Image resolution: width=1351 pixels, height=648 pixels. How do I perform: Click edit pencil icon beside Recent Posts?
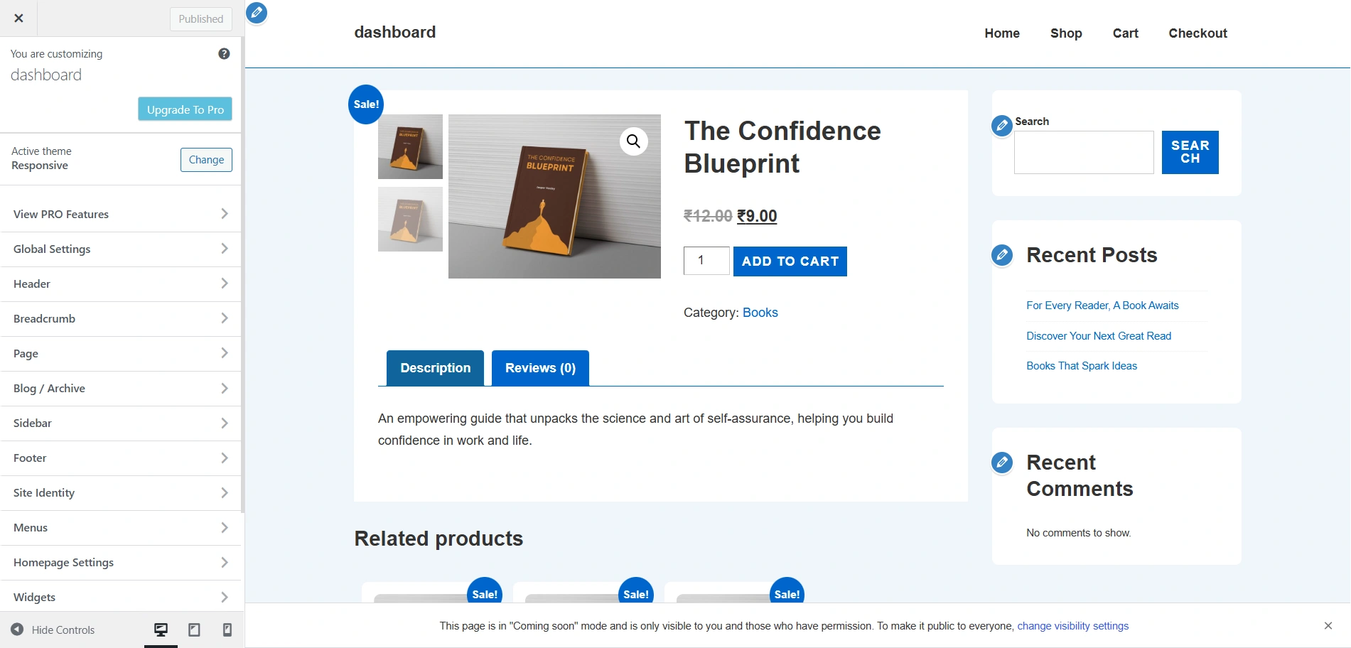click(x=1002, y=255)
